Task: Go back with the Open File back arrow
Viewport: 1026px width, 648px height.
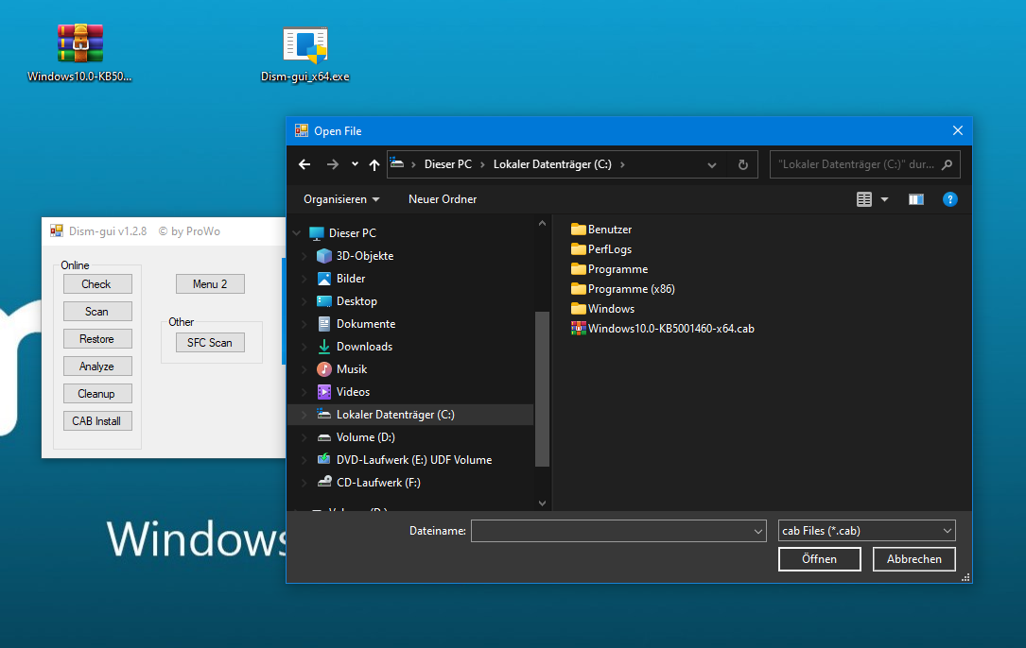Action: [x=304, y=164]
